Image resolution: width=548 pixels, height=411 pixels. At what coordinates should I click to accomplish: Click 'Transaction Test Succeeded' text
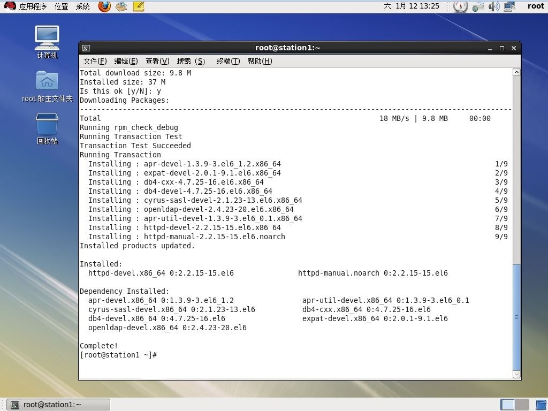tap(135, 146)
